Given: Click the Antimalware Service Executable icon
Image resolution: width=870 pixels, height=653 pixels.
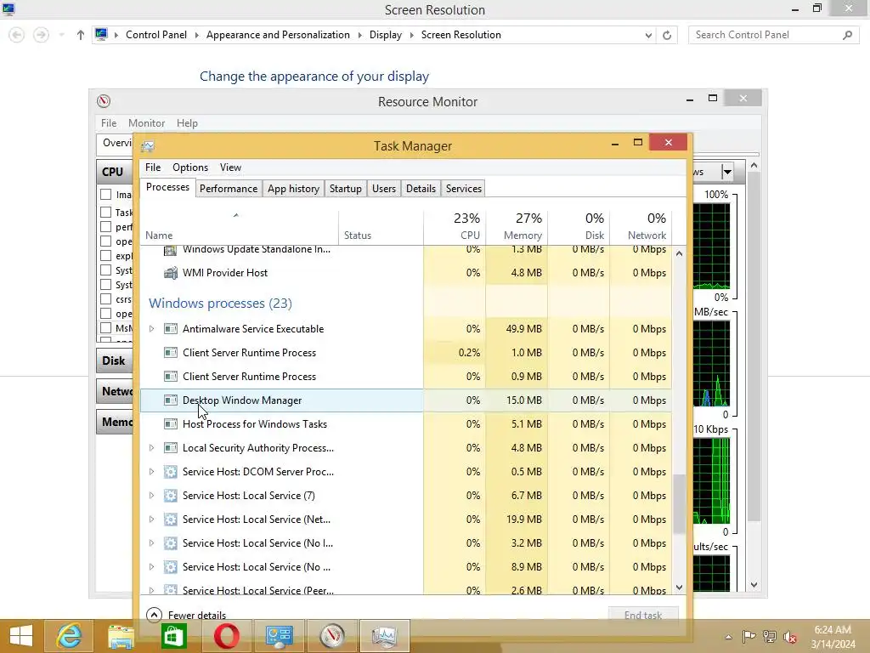Looking at the screenshot, I should tap(170, 329).
